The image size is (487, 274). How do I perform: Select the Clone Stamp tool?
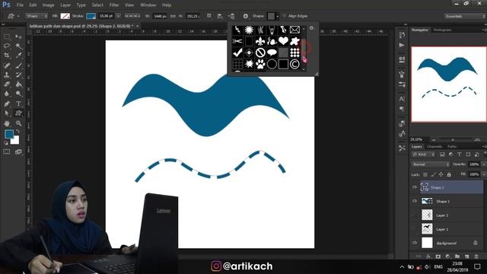coord(7,75)
